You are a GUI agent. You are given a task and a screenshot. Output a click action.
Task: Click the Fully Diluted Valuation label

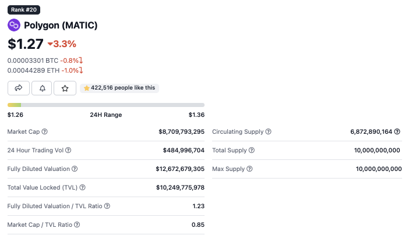tap(38, 169)
